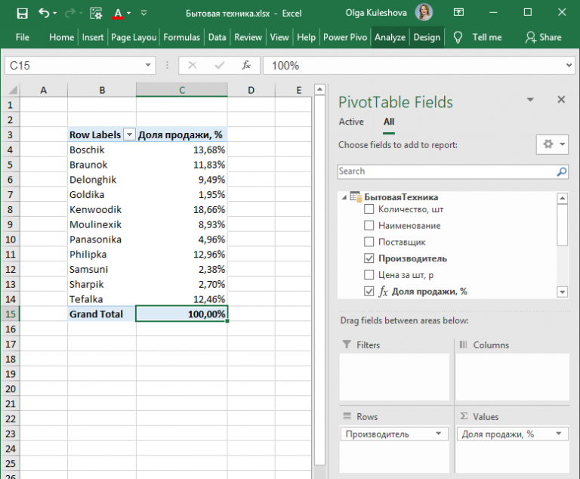The image size is (580, 479).
Task: Click the БытоваяТехника table icon
Action: (x=356, y=197)
